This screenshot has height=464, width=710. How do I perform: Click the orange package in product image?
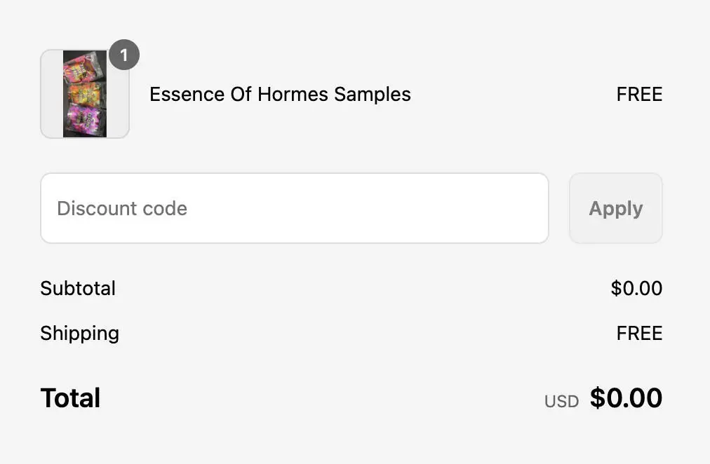83,94
